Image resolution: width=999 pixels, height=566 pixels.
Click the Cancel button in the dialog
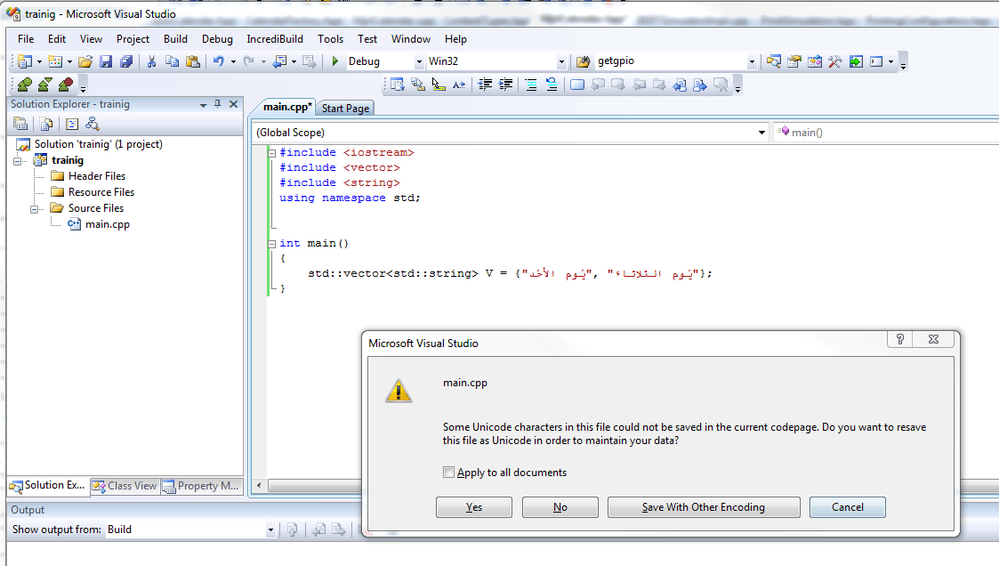[848, 507]
